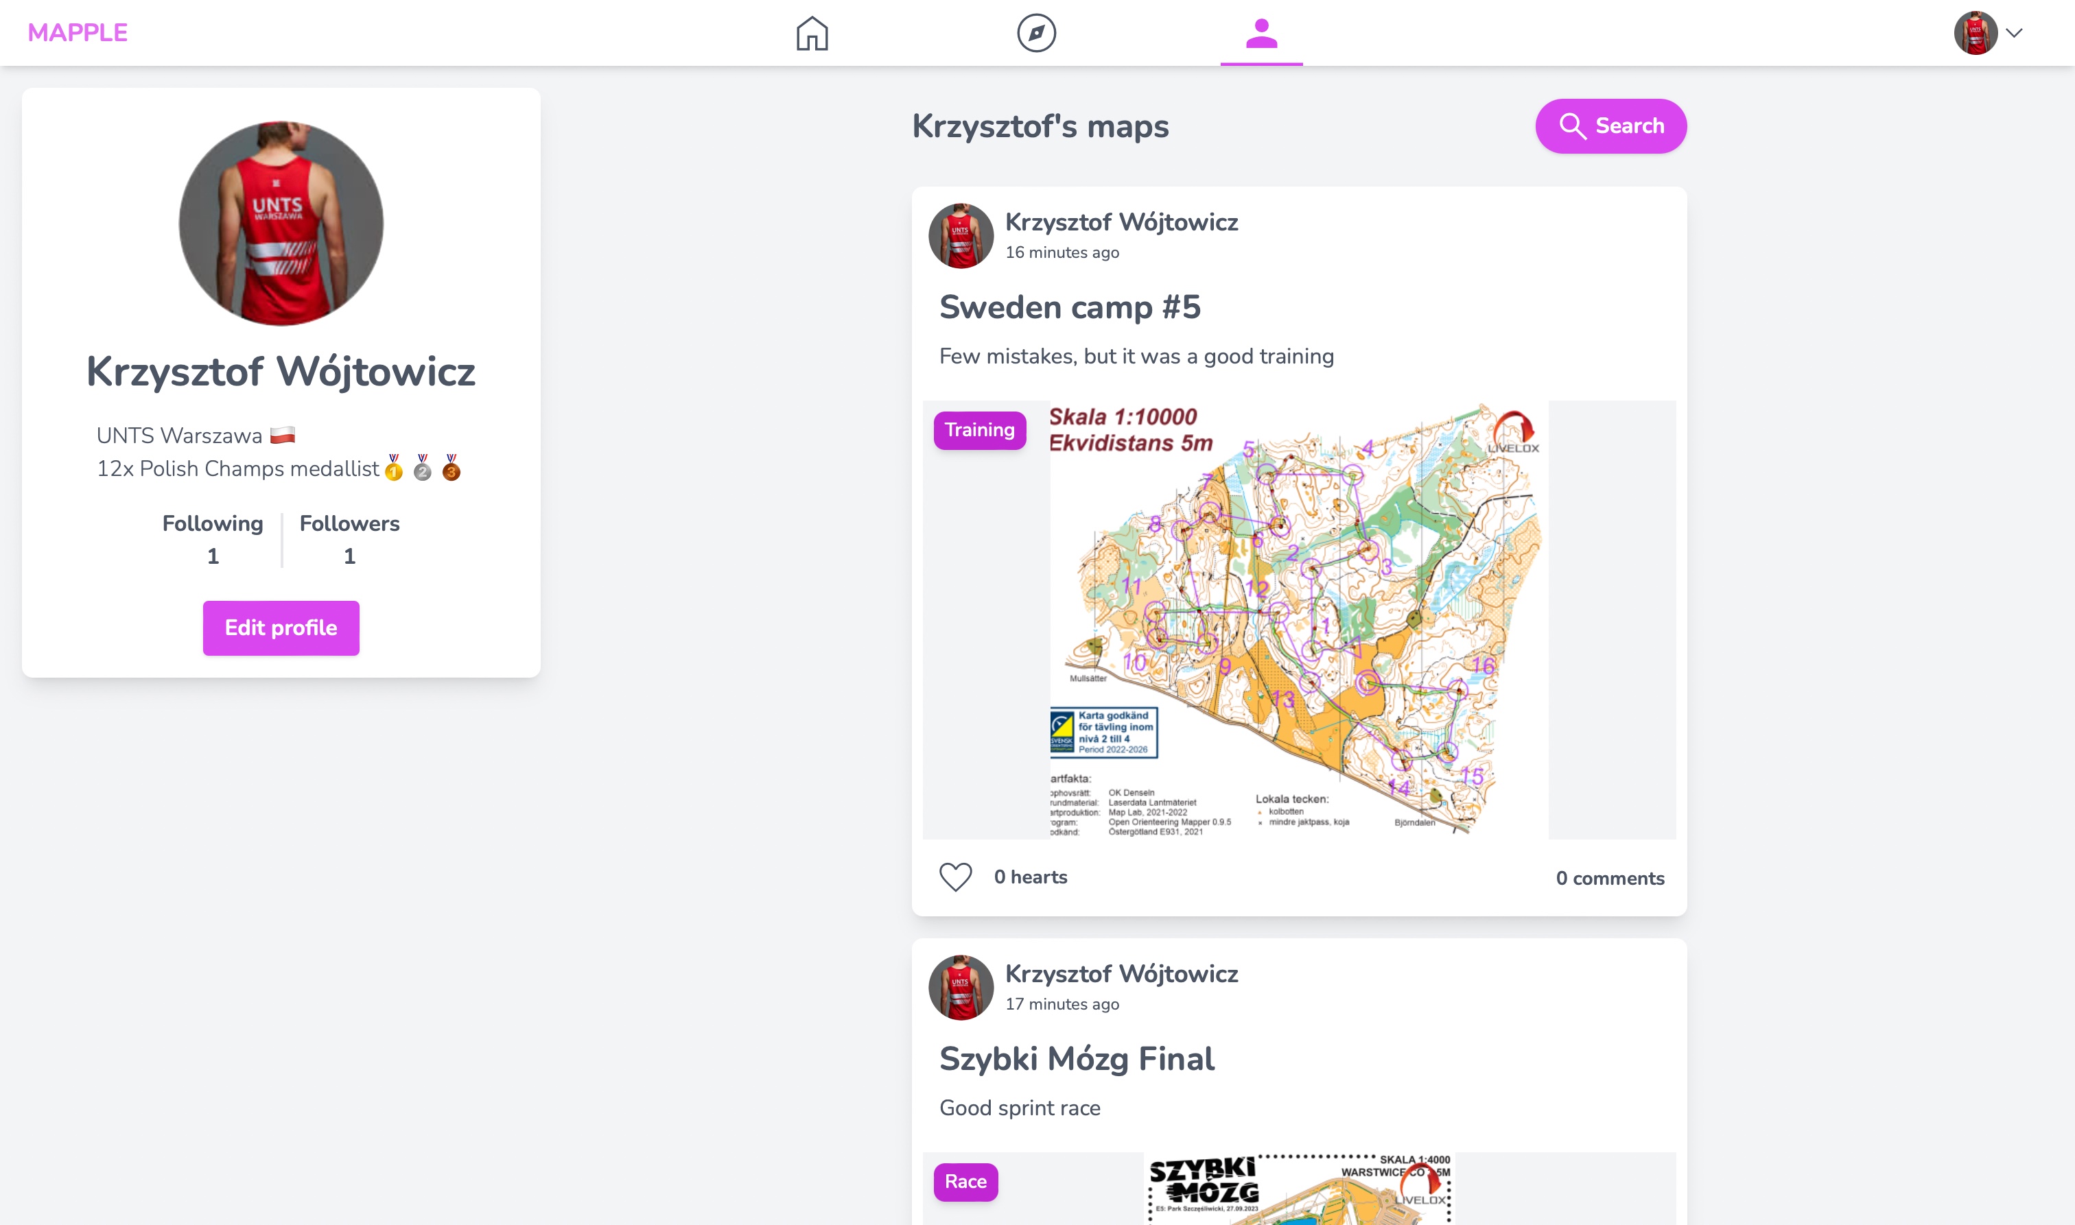
Task: Open the Sweden camp orienteering map image
Action: point(1299,620)
